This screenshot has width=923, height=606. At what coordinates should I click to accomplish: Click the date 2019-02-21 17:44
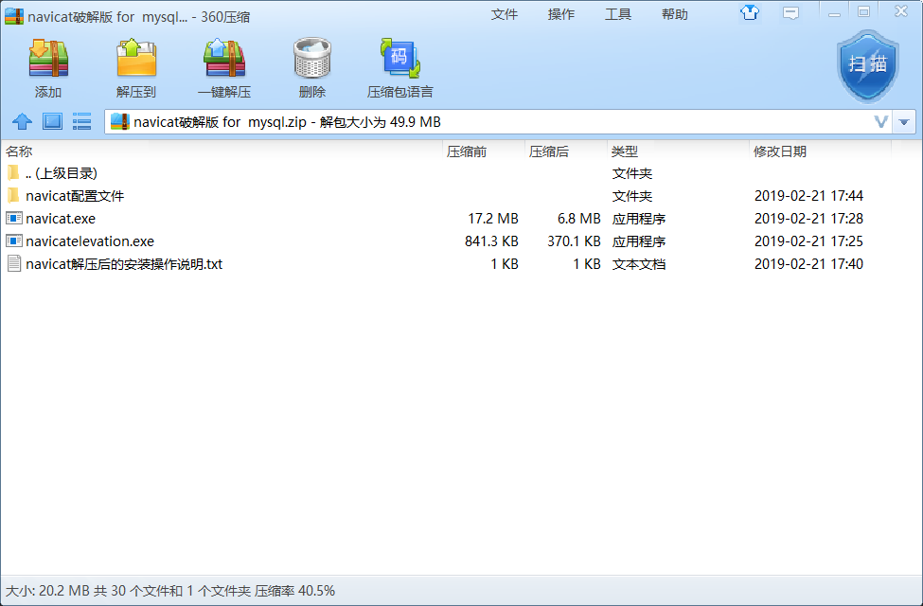click(x=808, y=195)
